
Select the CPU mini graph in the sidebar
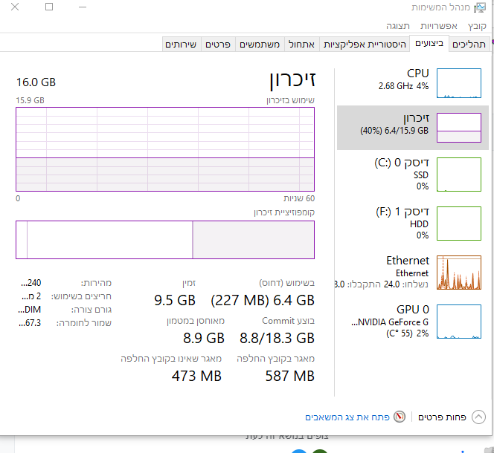(x=458, y=83)
